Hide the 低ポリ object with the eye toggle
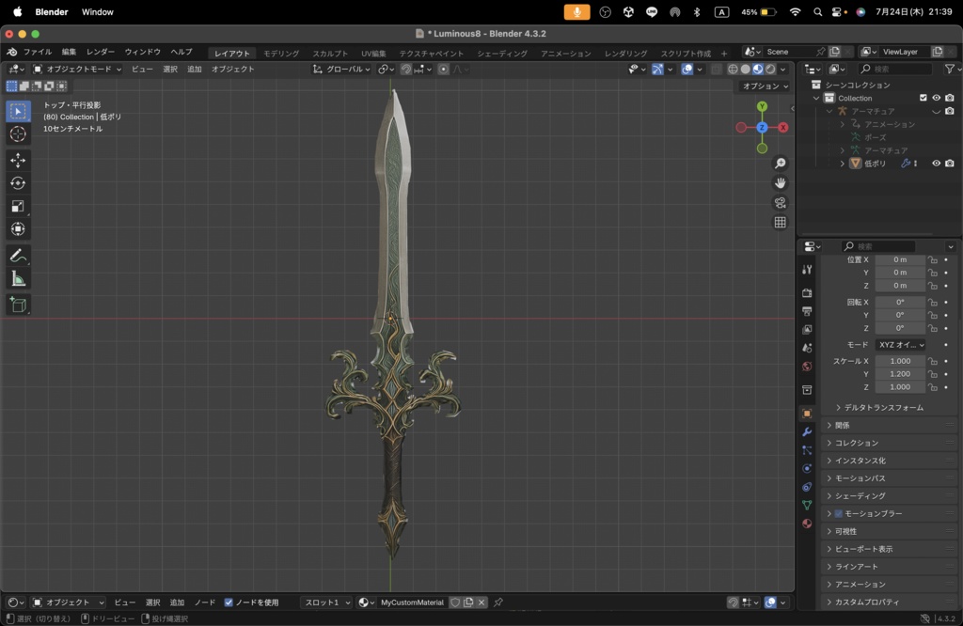 pos(935,163)
